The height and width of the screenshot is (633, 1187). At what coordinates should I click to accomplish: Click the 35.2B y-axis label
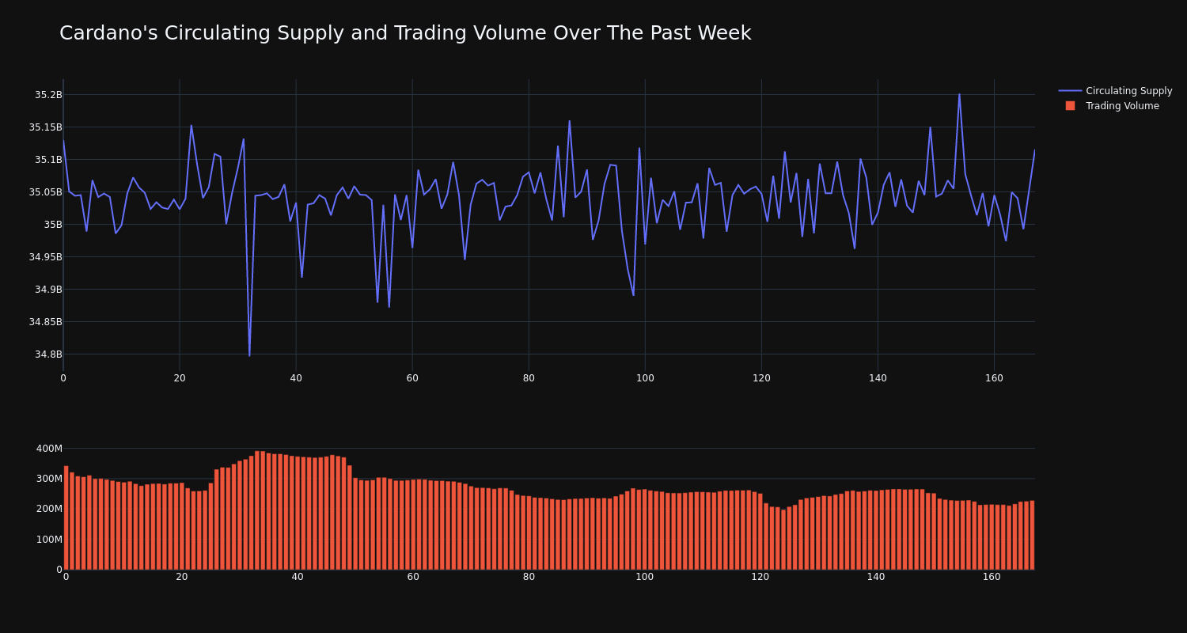click(48, 95)
